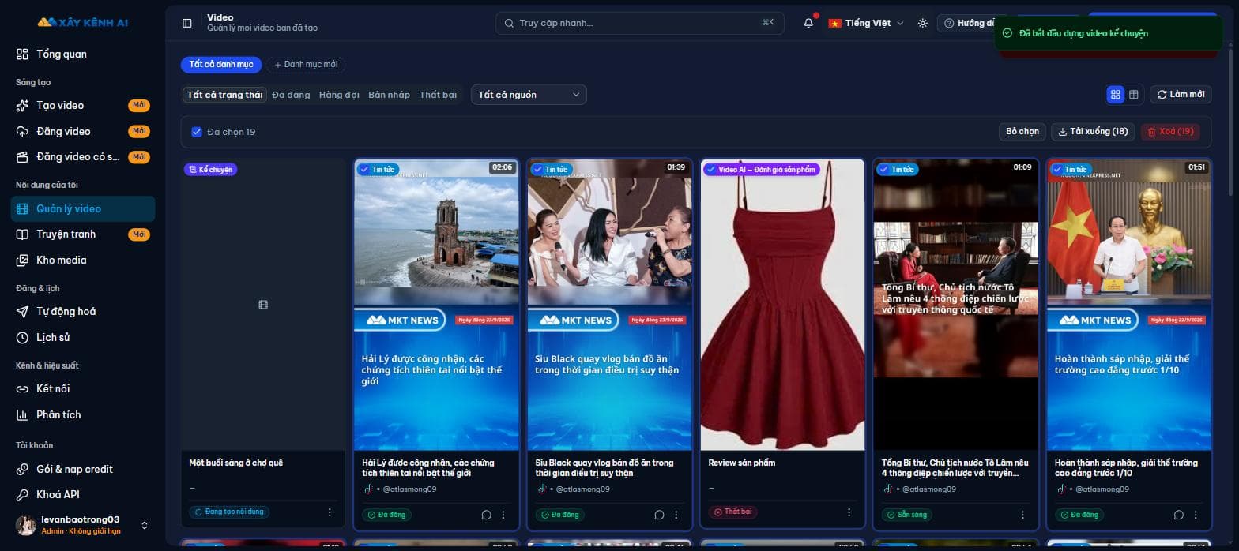Click the Xây Kênh AI logo
The width and height of the screenshot is (1239, 551).
[82, 22]
